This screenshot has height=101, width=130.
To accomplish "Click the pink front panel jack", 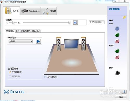I will tap(117, 57).
